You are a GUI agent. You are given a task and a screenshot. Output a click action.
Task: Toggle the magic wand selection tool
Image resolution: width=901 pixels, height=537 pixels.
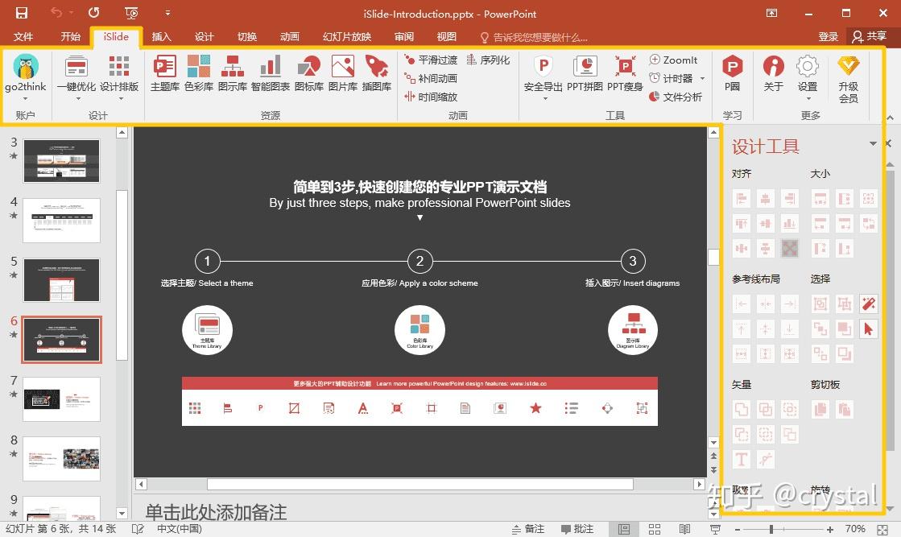click(x=869, y=304)
